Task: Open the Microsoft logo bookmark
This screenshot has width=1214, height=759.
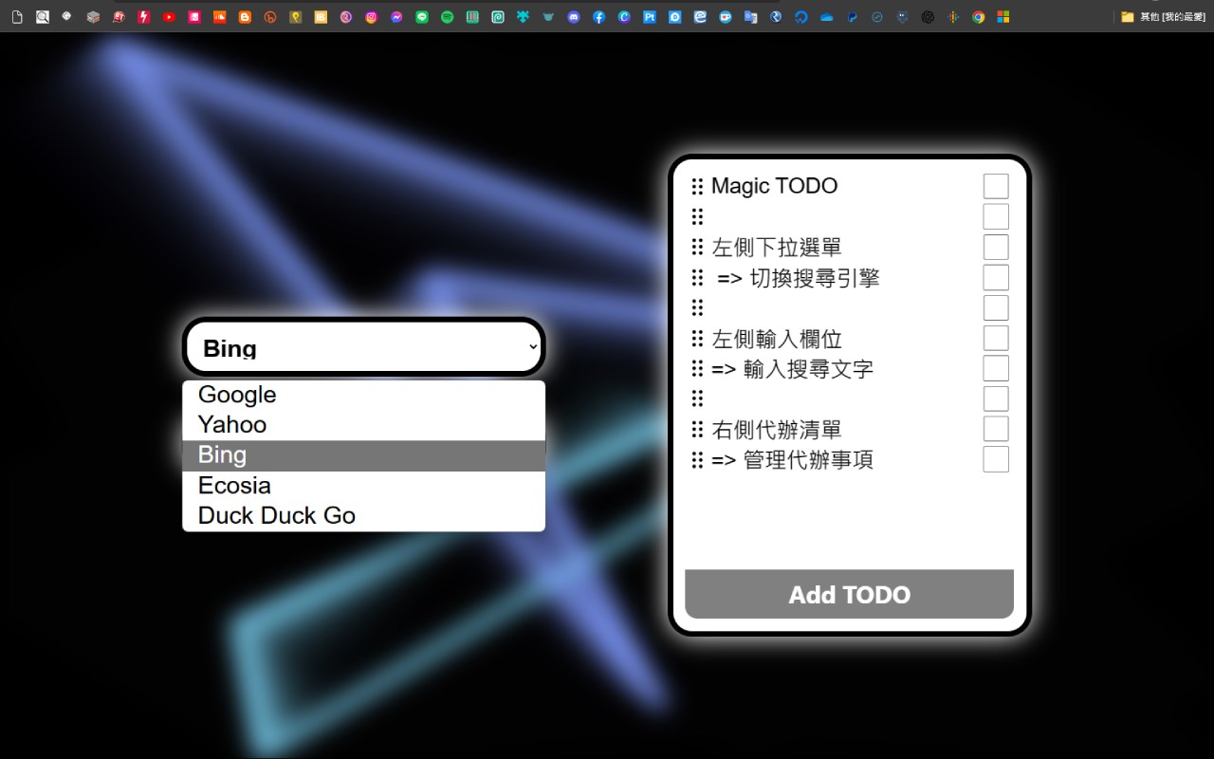Action: pyautogui.click(x=1003, y=17)
